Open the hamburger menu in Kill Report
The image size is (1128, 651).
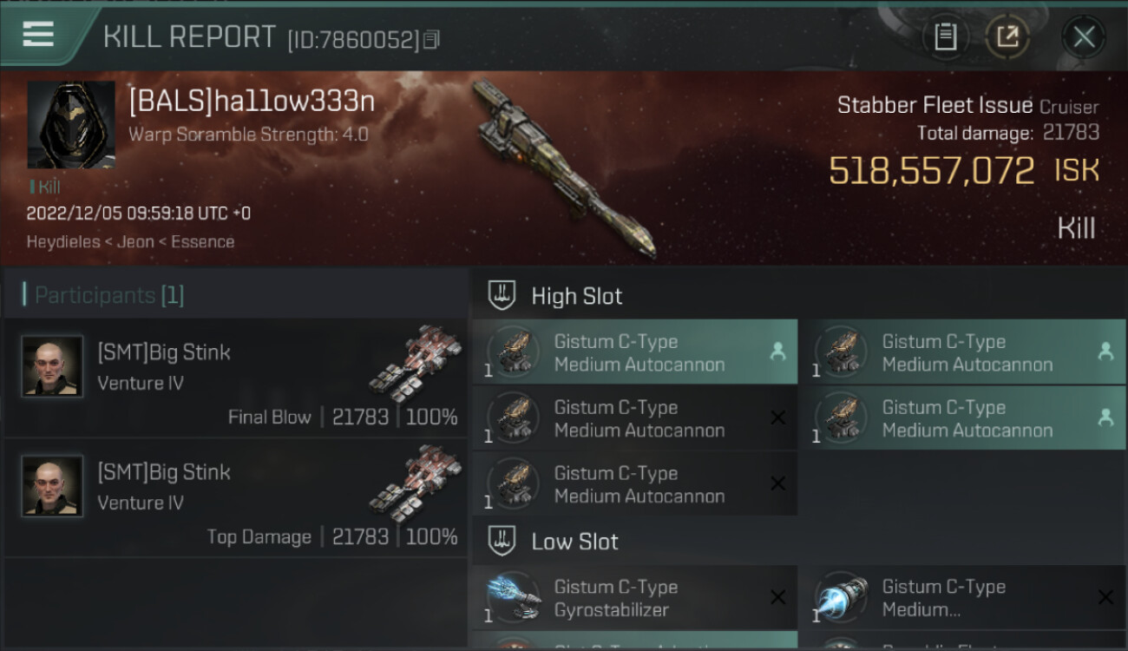38,34
